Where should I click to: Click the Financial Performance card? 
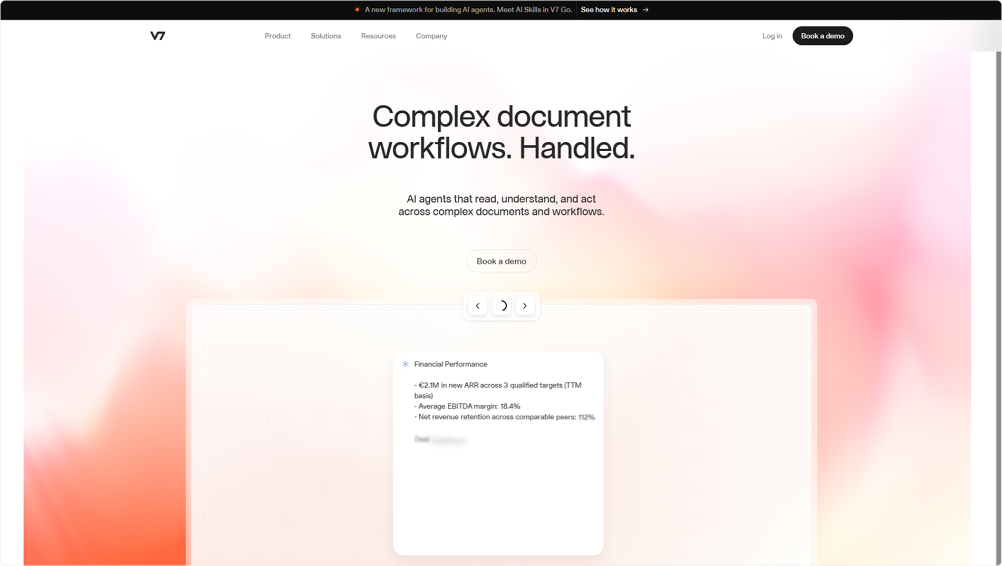[x=498, y=452]
